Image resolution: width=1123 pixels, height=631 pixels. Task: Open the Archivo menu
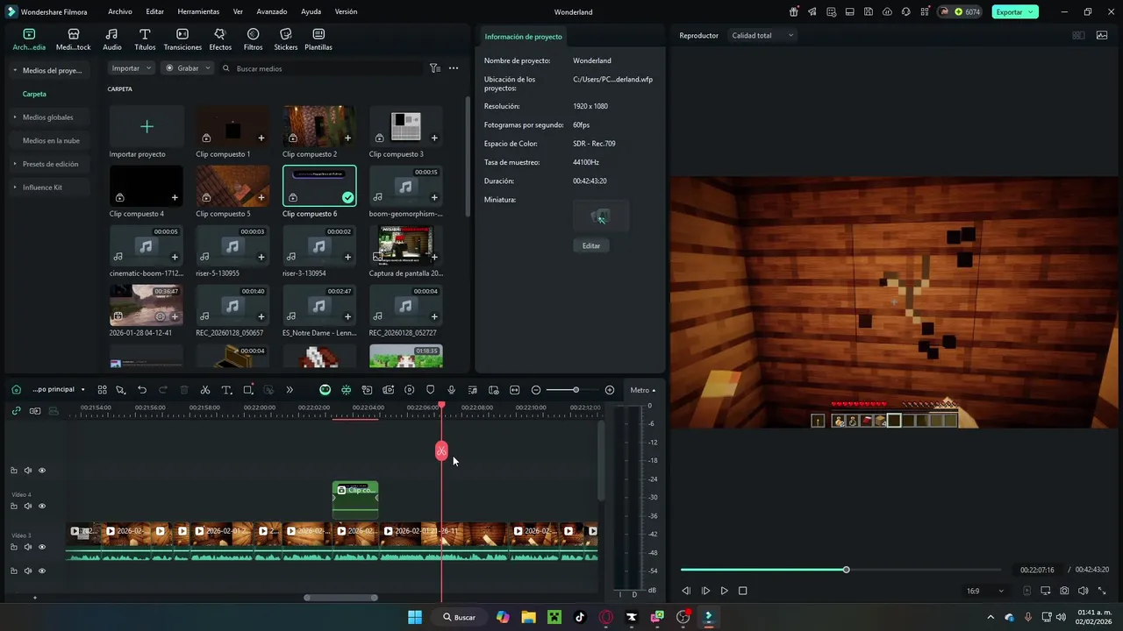[120, 12]
